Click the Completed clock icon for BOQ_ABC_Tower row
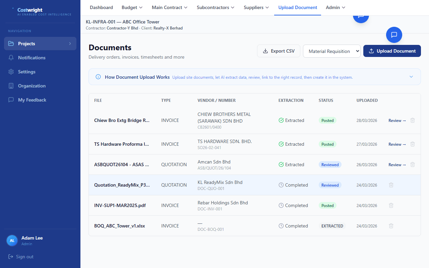The image size is (429, 268). [x=281, y=226]
